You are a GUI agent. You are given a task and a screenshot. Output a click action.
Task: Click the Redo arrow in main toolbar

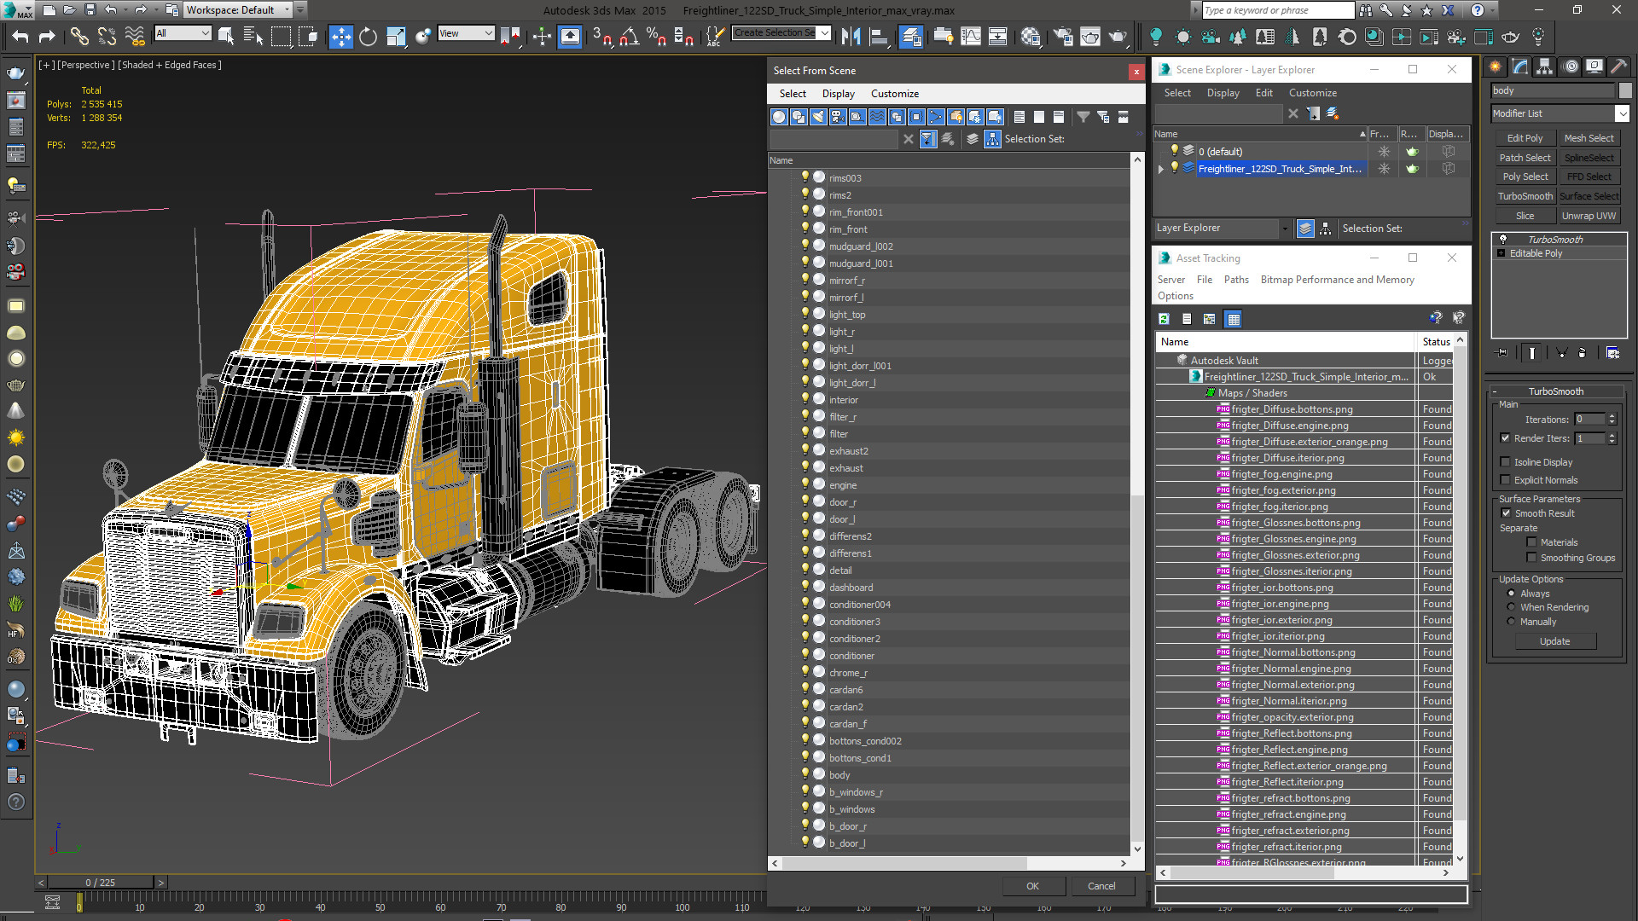48,36
